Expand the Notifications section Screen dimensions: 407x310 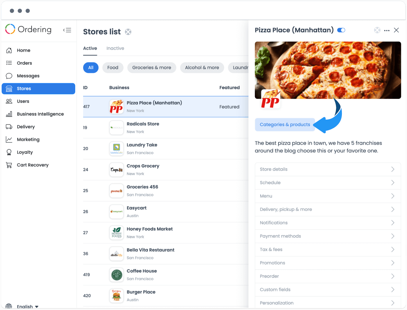[x=328, y=223]
